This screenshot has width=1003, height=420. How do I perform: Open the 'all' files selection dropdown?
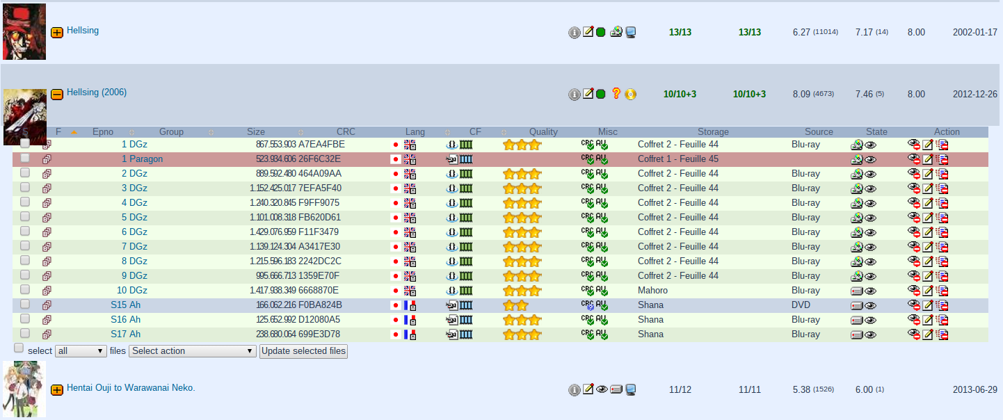tap(81, 351)
